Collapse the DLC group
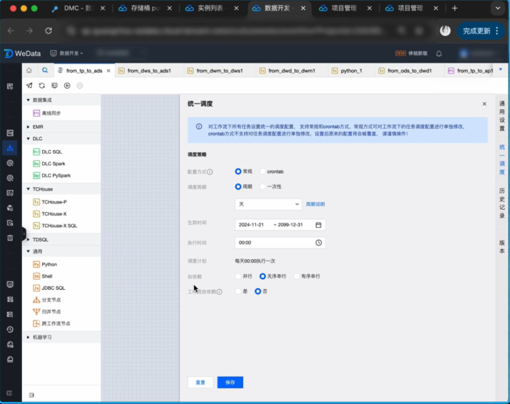Viewport: 510px width, 404px height. point(28,138)
